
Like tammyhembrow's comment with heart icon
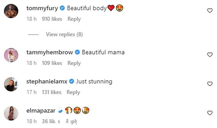[210, 55]
